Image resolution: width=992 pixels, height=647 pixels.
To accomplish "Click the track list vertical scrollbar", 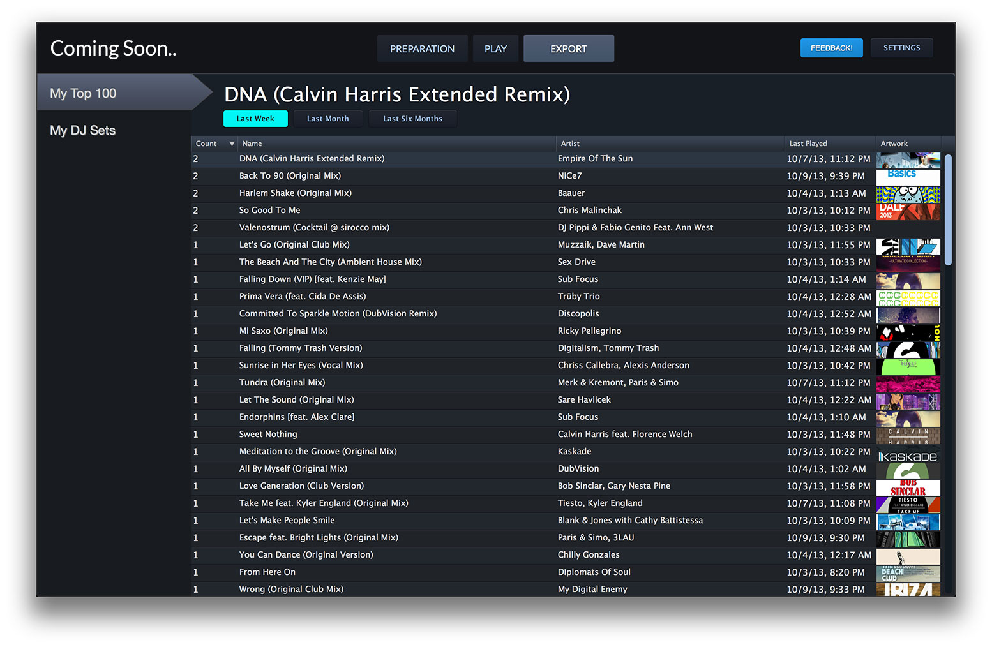I will [948, 209].
